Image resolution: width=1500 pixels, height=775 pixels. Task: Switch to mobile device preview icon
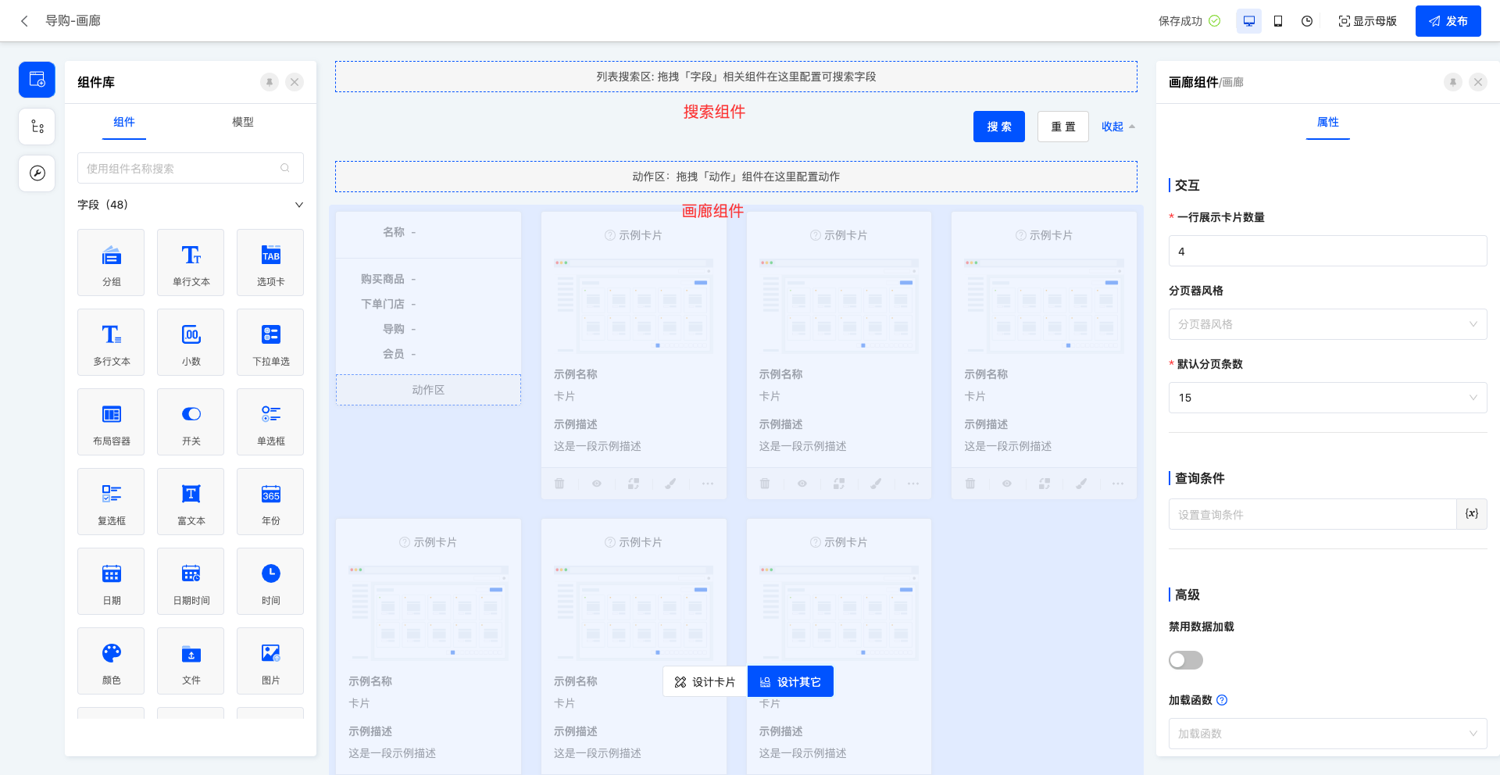tap(1278, 21)
